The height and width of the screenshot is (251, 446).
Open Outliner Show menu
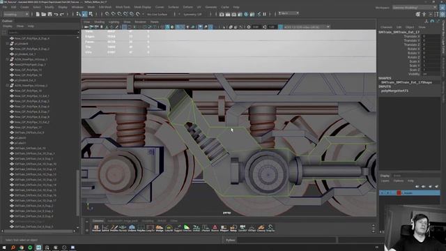(x=20, y=26)
